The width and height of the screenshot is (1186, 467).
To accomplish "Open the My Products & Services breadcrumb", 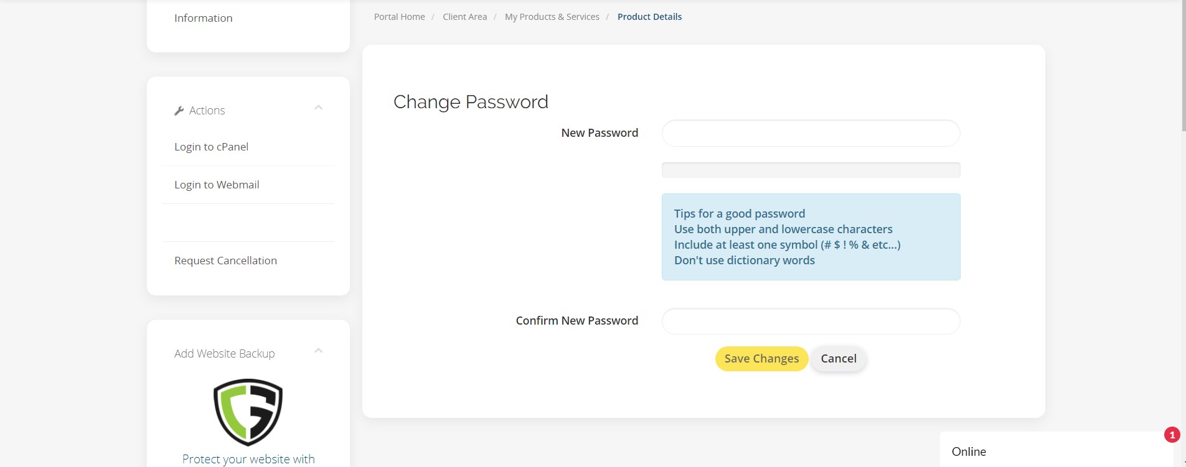I will coord(552,17).
